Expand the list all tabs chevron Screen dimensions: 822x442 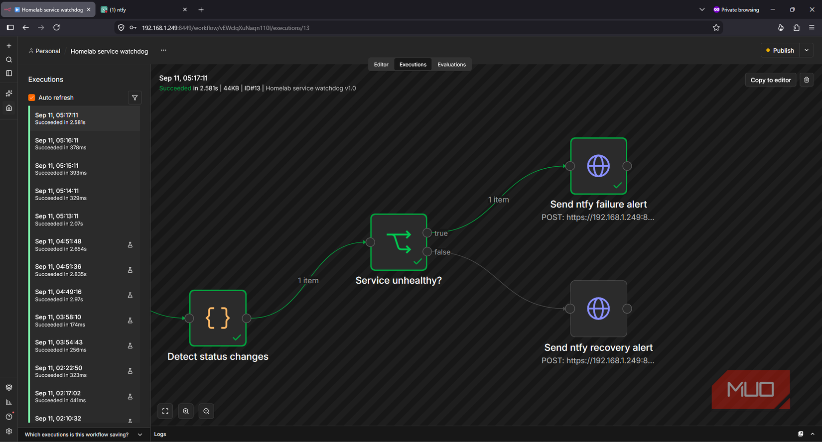coord(702,9)
